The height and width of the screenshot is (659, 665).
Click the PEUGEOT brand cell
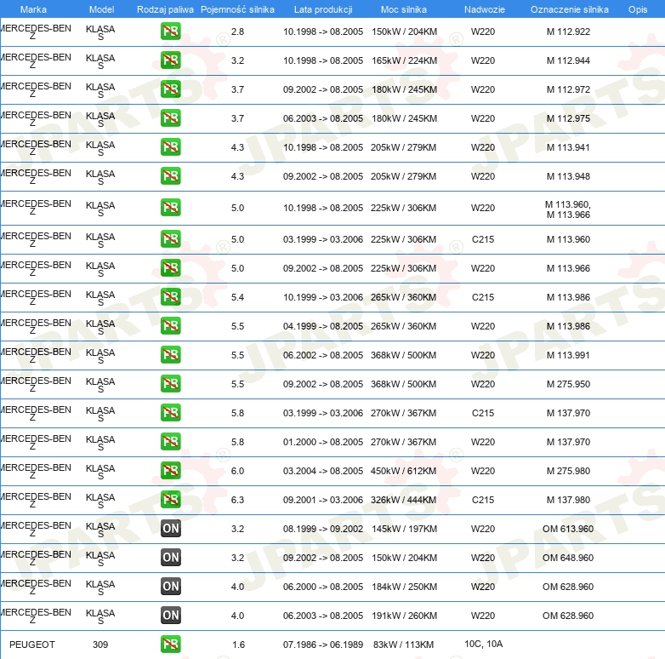[32, 645]
